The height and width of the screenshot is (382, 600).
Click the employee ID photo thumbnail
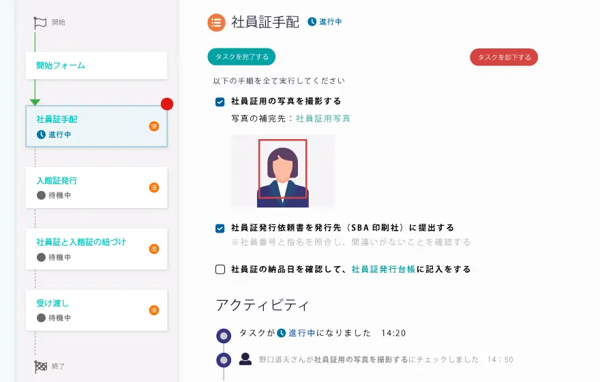[283, 171]
